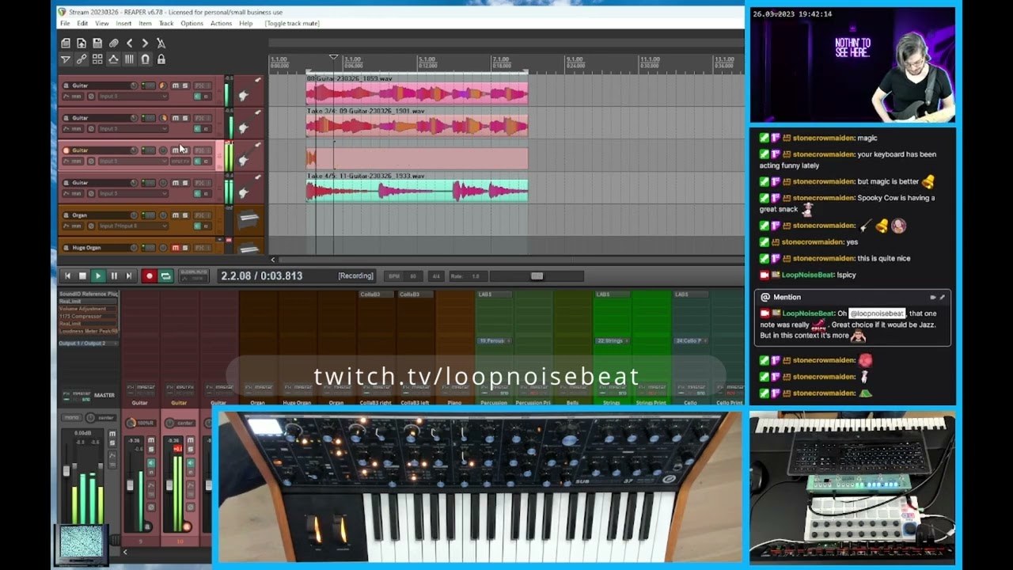This screenshot has width=1013, height=570.
Task: Go to project end transport button
Action: pos(129,275)
